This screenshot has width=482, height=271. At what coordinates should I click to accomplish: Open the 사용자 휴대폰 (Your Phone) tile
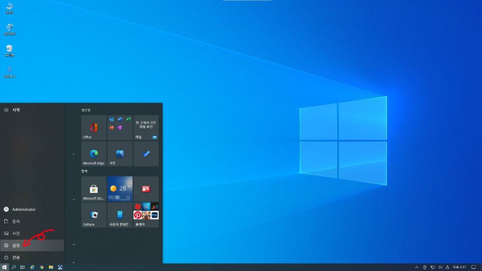tap(120, 215)
